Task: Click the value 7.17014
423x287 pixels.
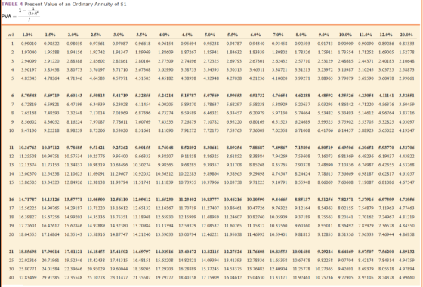Action: point(97,113)
